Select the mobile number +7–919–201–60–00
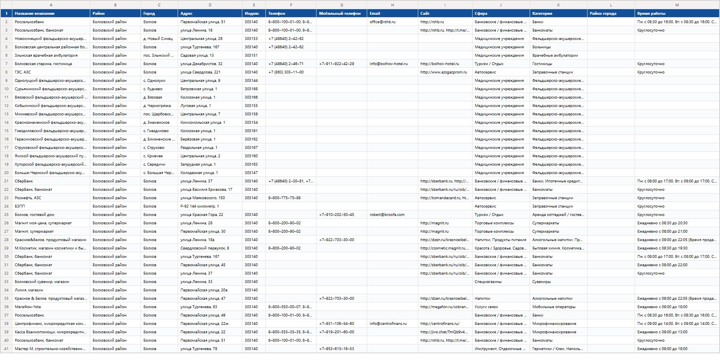Image resolution: width=720 pixels, height=360 pixels. pos(342,332)
